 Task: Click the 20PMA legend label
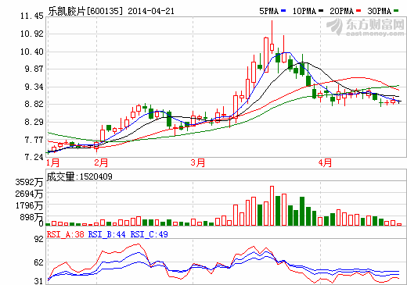click(341, 11)
